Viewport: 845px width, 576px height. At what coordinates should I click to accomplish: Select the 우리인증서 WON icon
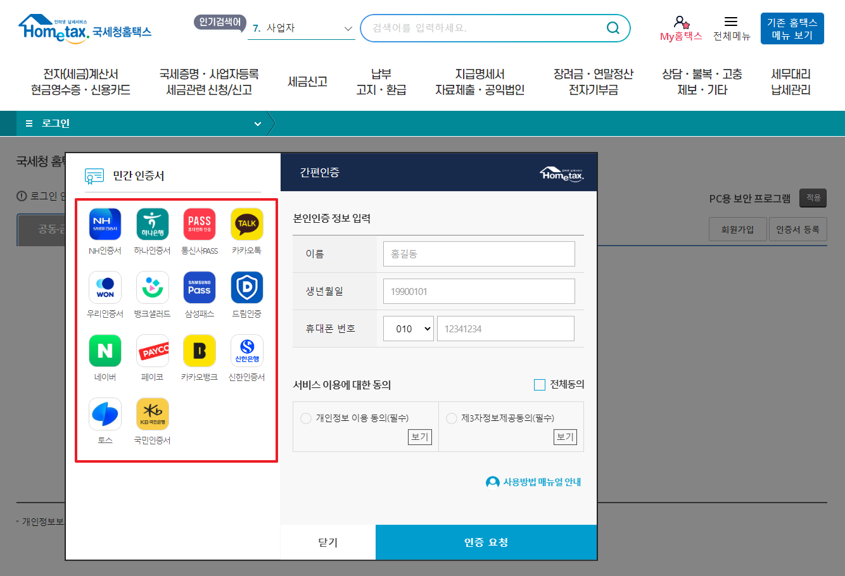105,287
